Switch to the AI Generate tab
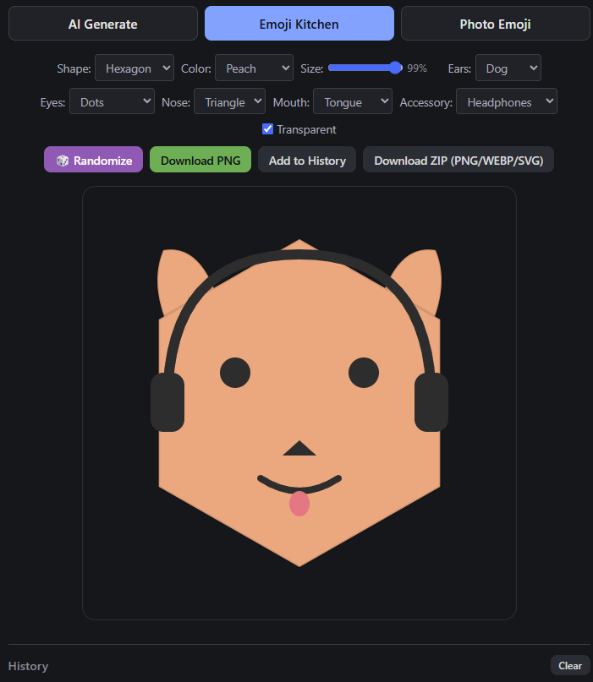Viewport: 593px width, 682px height. (x=102, y=24)
